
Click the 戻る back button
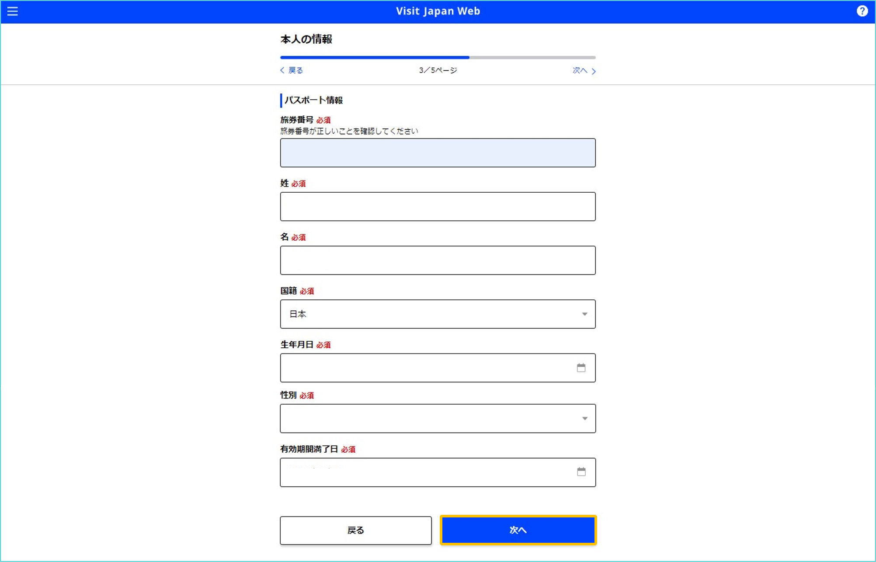click(x=356, y=529)
